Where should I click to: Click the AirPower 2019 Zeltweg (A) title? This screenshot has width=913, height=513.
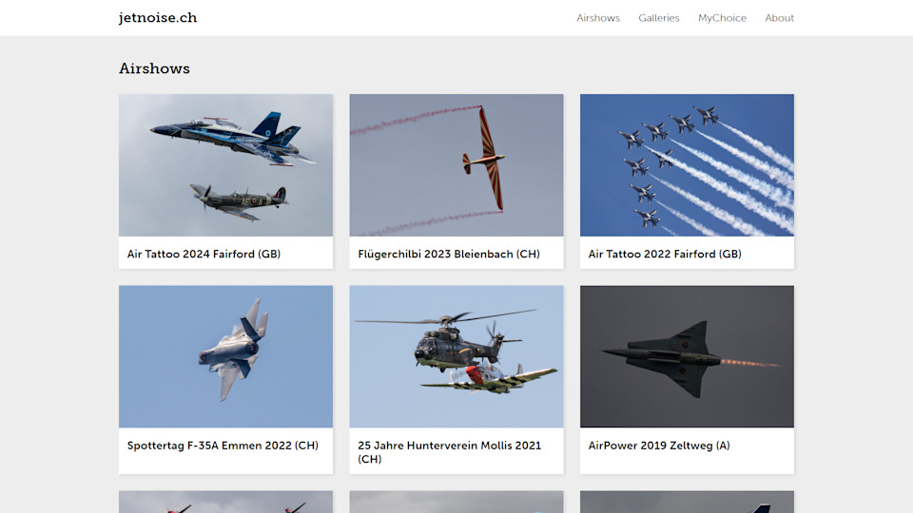coord(659,446)
